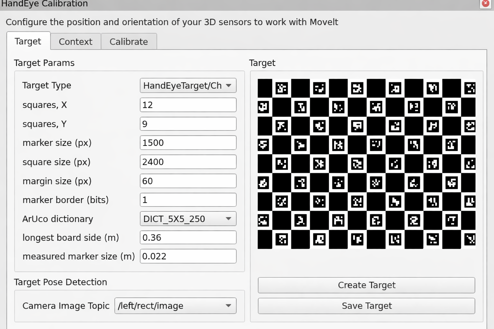Click the marker size (px) field
This screenshot has height=329, width=494.
click(188, 143)
